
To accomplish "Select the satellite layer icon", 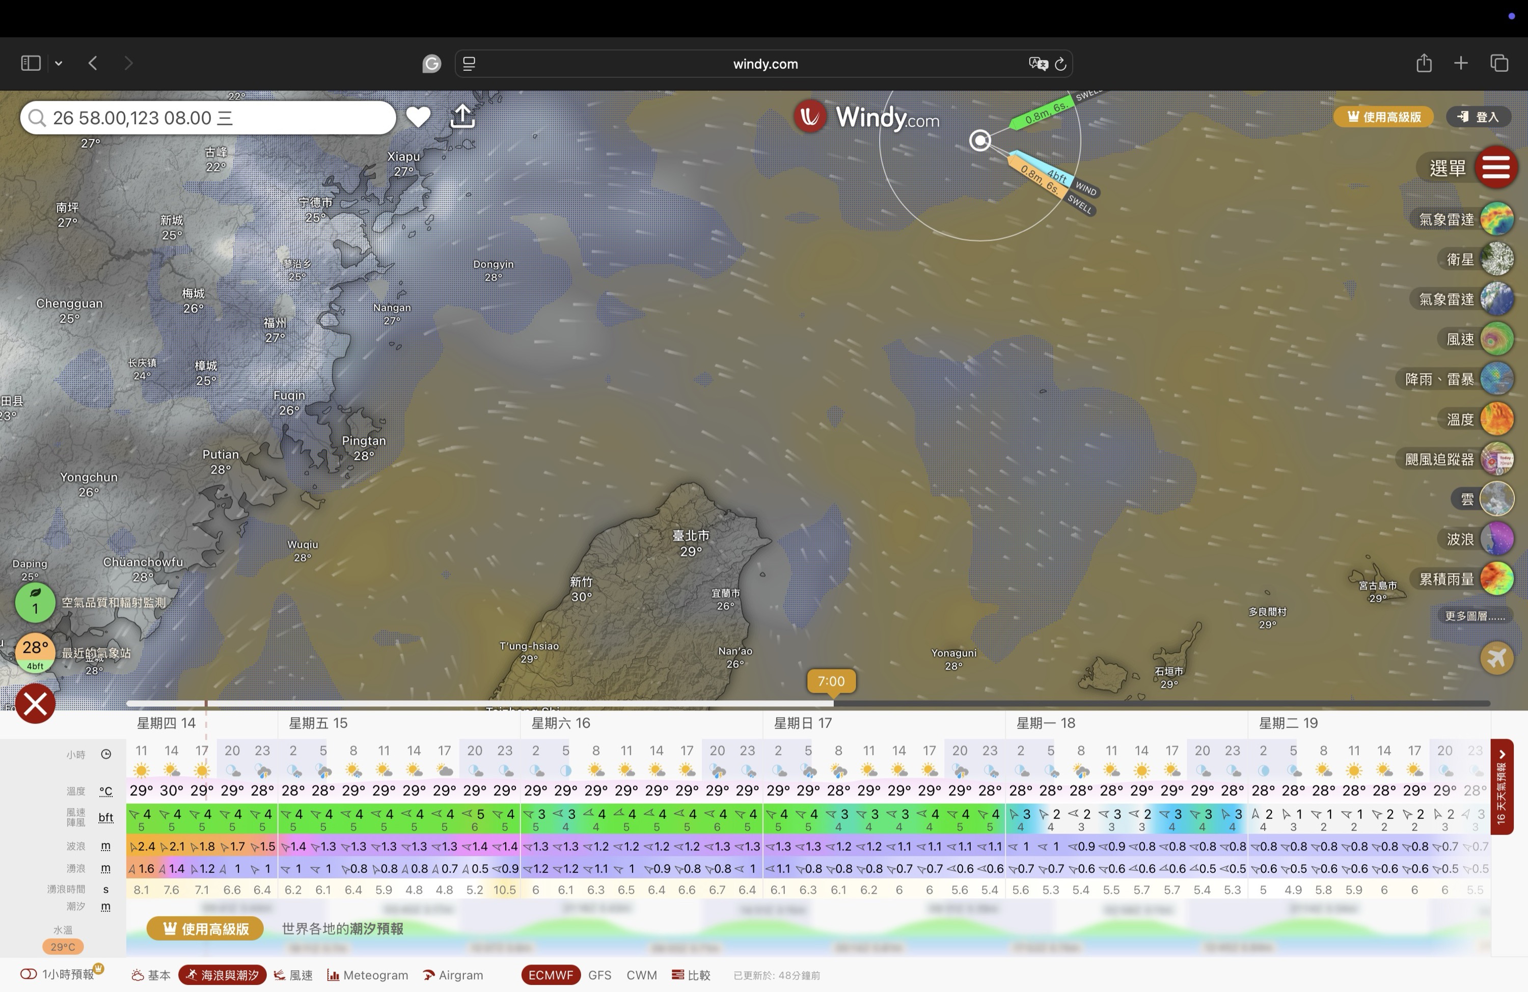I will (x=1496, y=259).
